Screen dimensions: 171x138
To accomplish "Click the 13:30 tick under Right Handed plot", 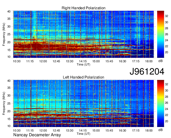I will coord(70,61).
